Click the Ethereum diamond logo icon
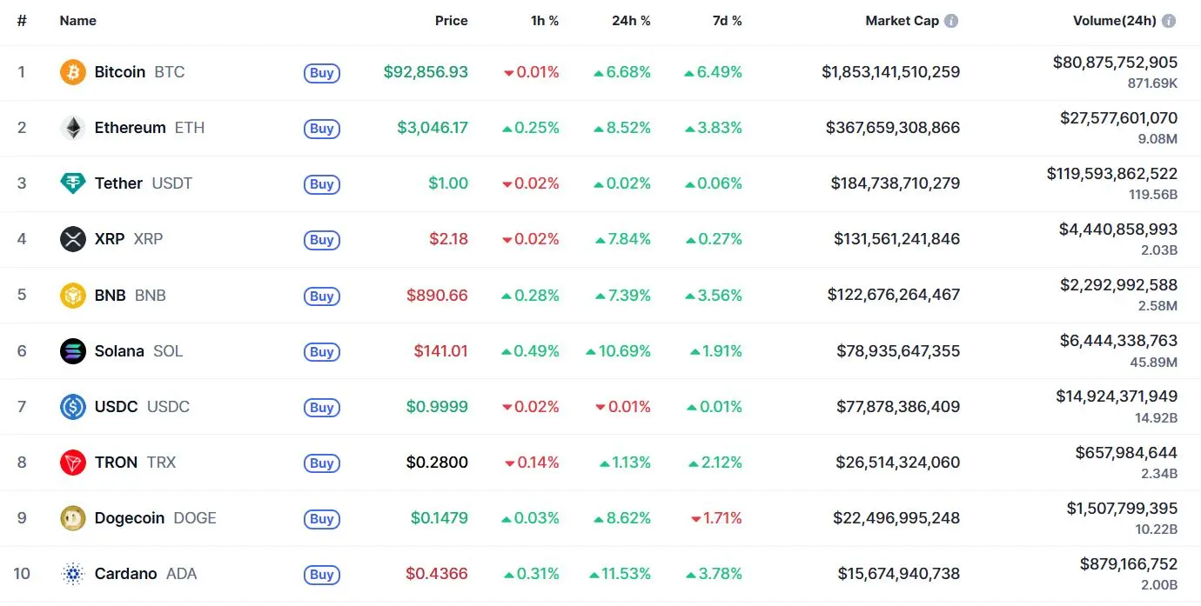Screen dimensions: 1201x606 [x=73, y=128]
